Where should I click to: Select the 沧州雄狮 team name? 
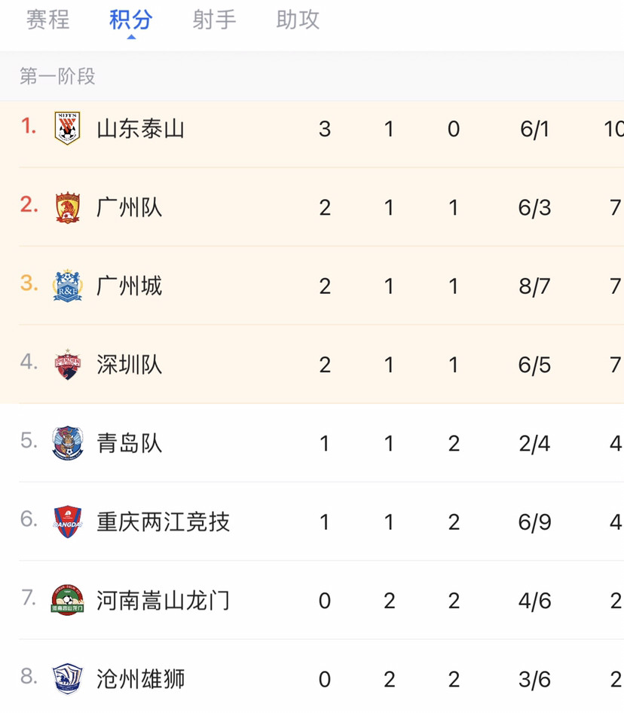(x=140, y=679)
